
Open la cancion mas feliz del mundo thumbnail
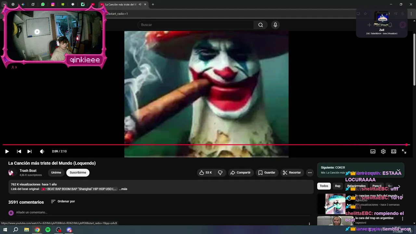tap(335, 204)
